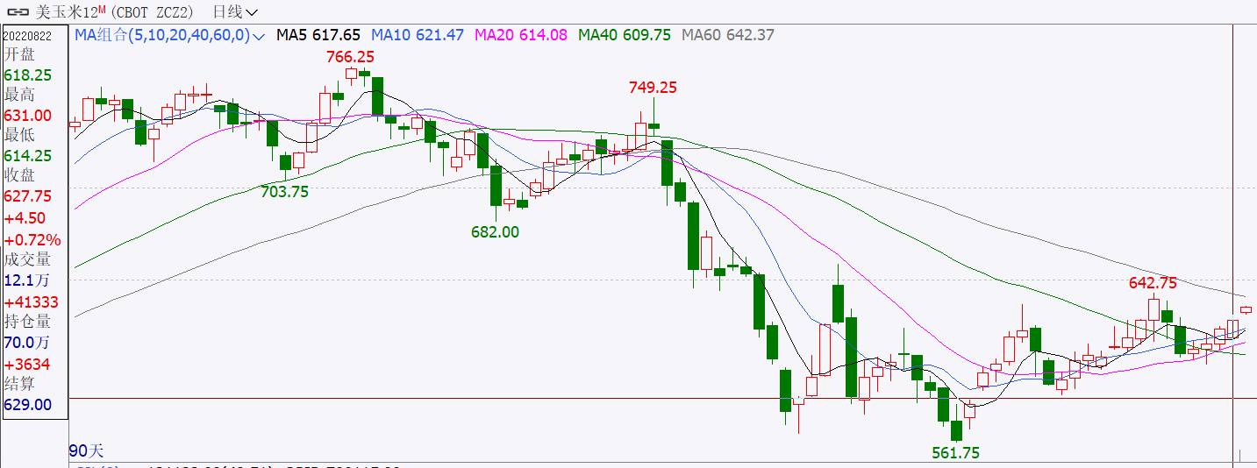The image size is (1257, 468).
Task: Click the 703.75 low price annotation
Action: point(285,192)
